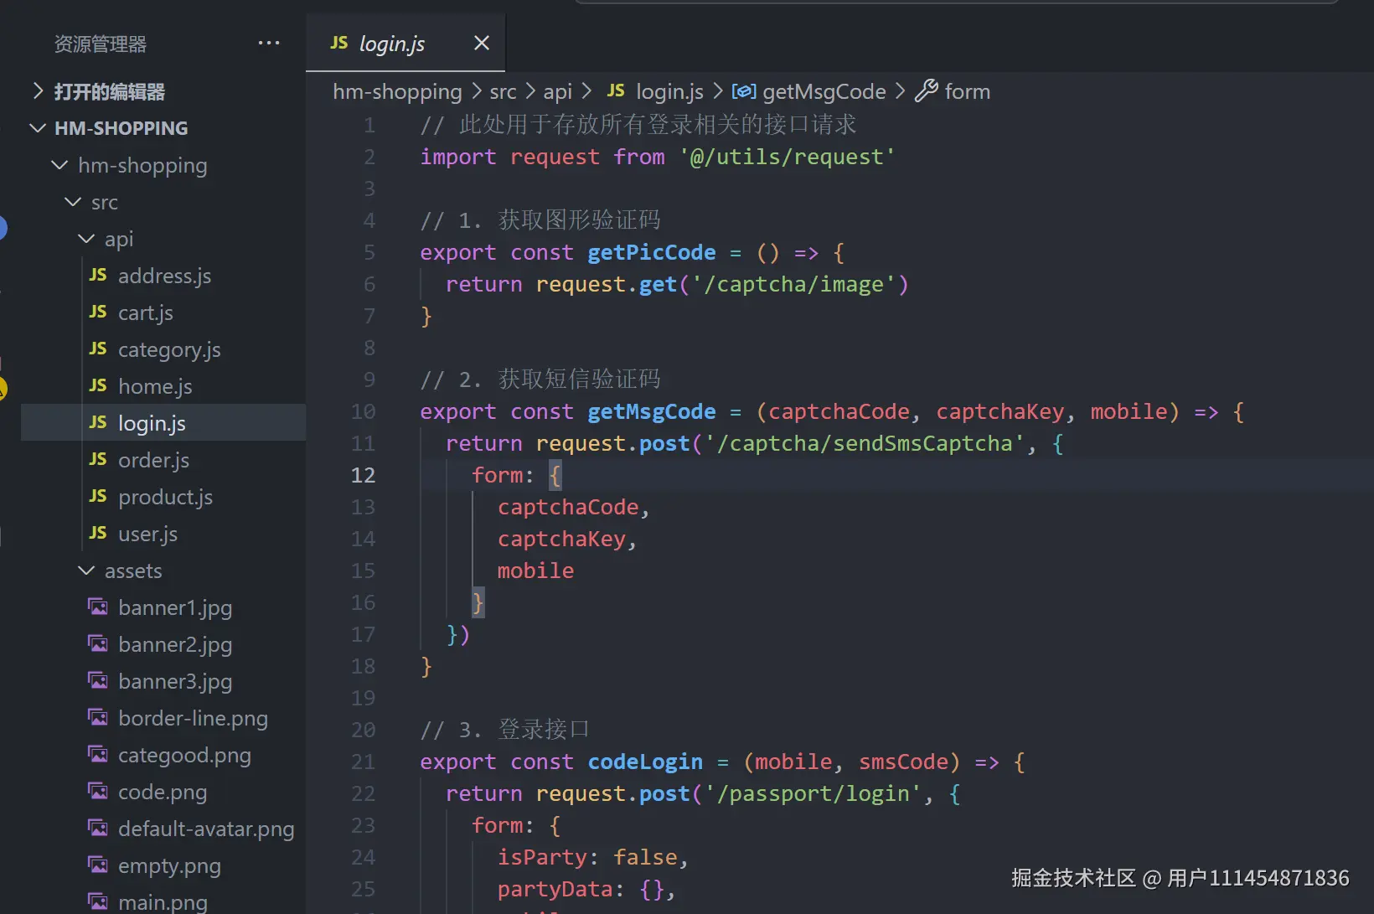The height and width of the screenshot is (914, 1374).
Task: Click the JS icon in the login.js tab
Action: click(x=339, y=43)
